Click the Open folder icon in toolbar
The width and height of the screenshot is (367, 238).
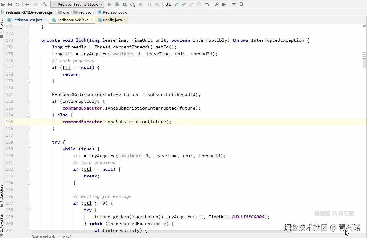click(x=3, y=4)
